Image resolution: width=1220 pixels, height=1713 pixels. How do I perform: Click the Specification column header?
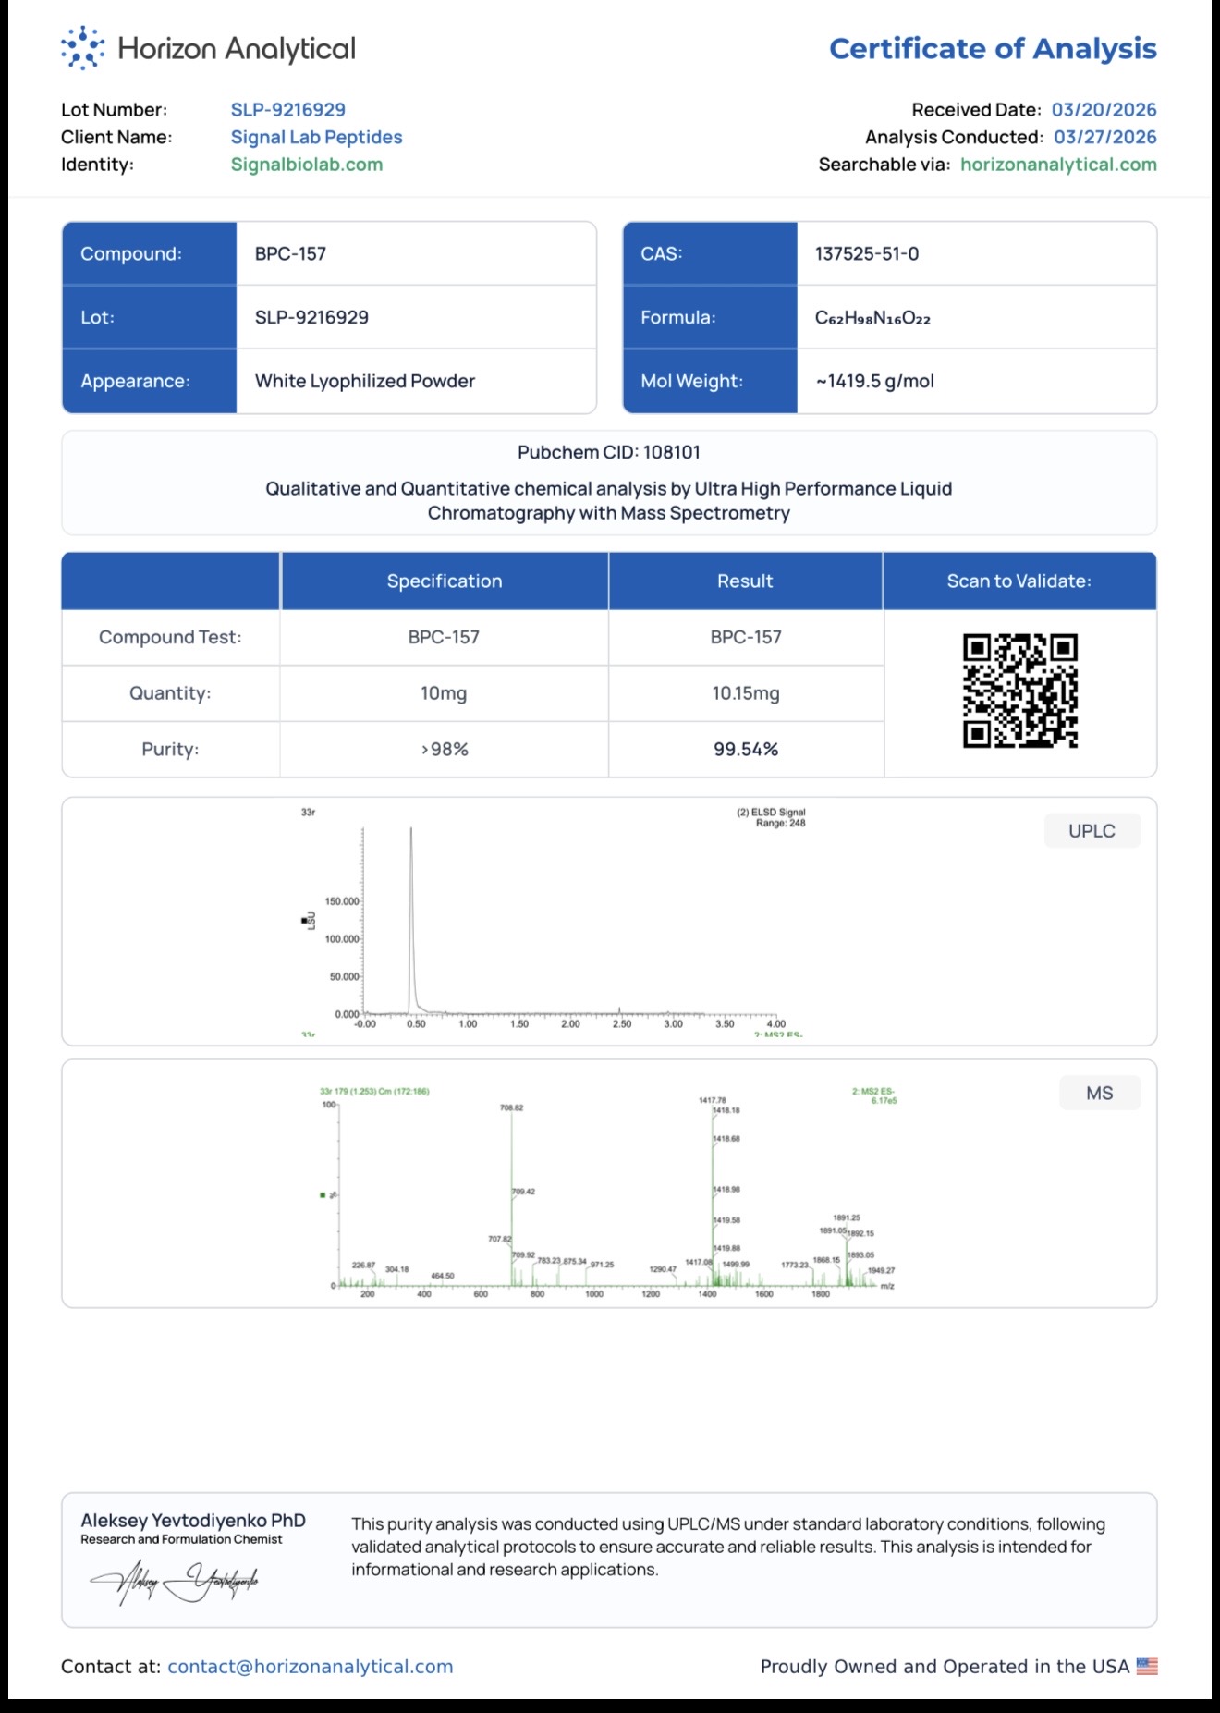pos(445,581)
